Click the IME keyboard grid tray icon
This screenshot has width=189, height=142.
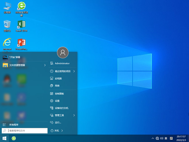click(x=171, y=139)
